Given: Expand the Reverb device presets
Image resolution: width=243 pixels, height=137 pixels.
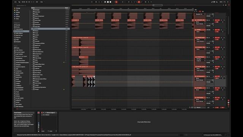Looking at the screenshot, I should pos(32,18).
